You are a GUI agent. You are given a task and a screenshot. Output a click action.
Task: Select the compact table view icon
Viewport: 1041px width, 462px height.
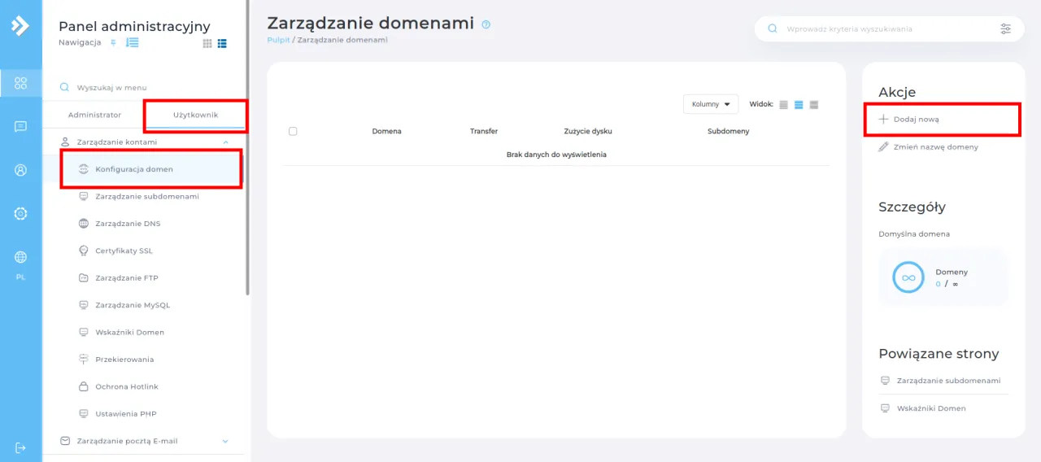pyautogui.click(x=784, y=104)
